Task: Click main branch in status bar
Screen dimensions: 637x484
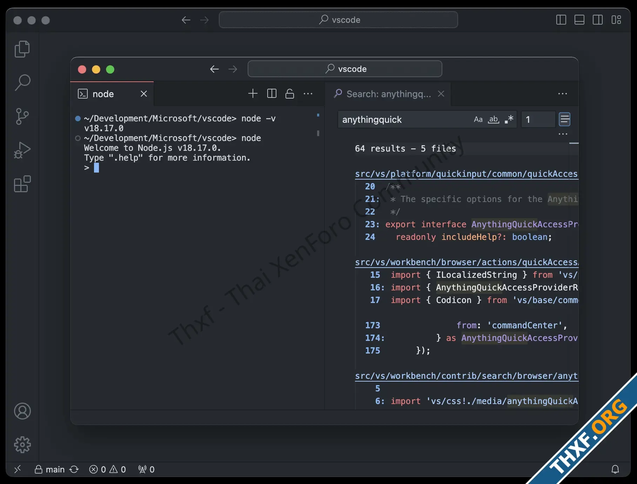Action: (49, 469)
